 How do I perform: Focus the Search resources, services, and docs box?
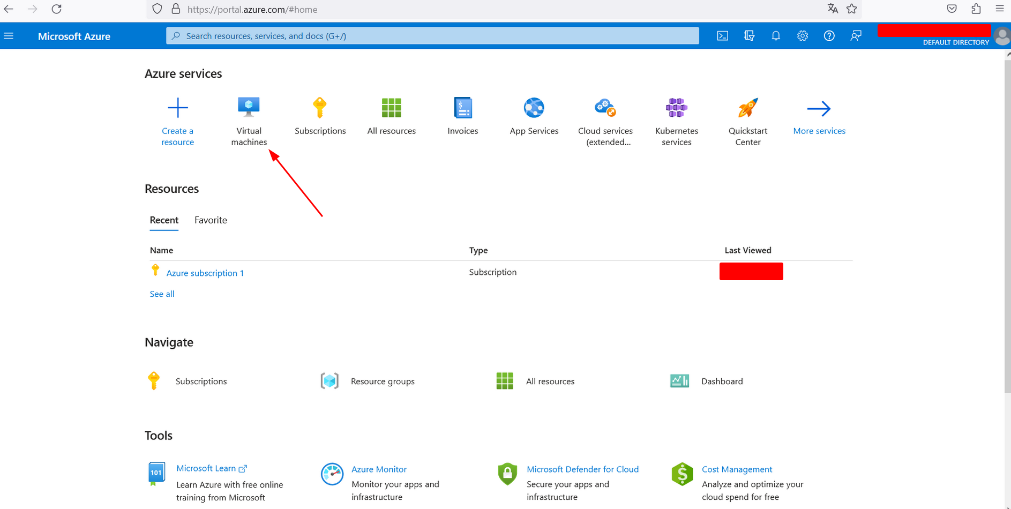(x=432, y=36)
